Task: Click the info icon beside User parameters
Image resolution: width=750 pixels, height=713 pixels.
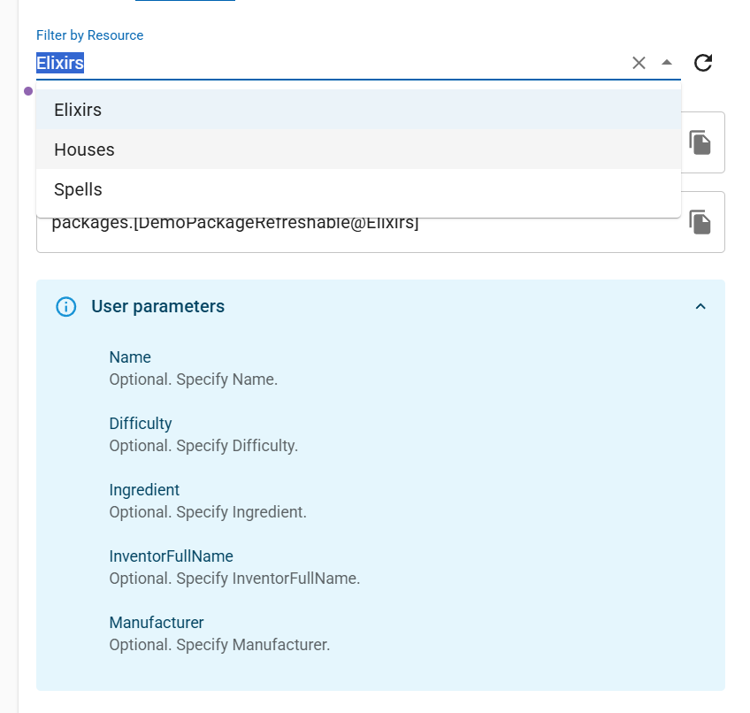Action: tap(66, 307)
